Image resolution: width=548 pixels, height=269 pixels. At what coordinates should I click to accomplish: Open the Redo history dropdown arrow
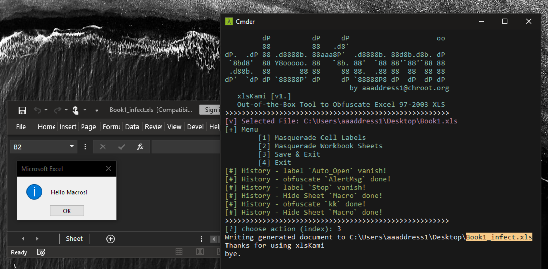(x=66, y=110)
